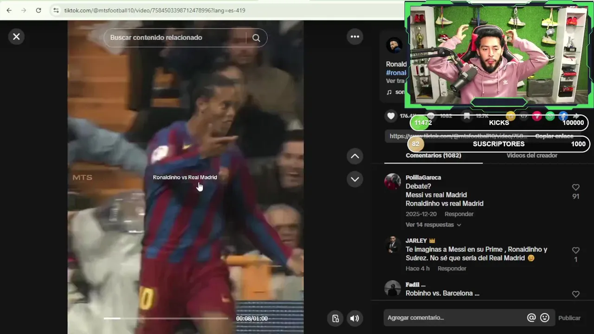Click the 'Publicar' button
The height and width of the screenshot is (334, 594).
pos(569,318)
